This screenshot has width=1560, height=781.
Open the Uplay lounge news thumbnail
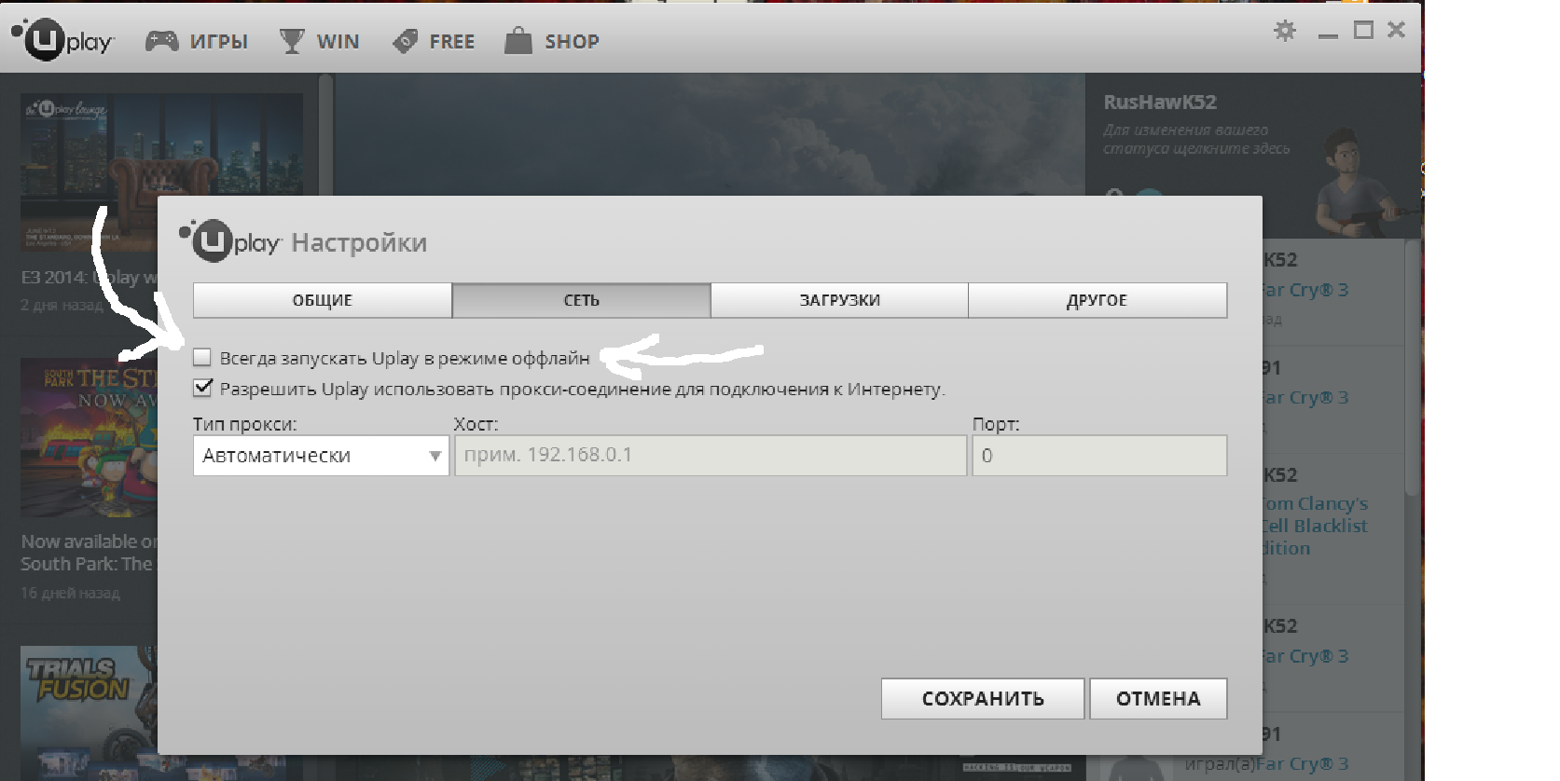point(161,172)
